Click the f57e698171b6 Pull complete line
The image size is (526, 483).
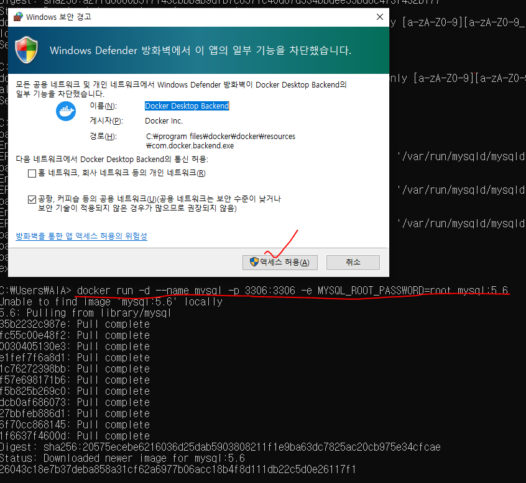click(75, 380)
